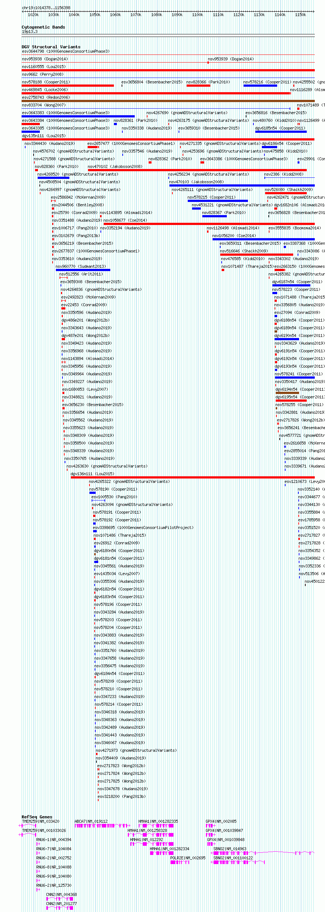Open variant esv3218200 (Pang2013b)
The width and height of the screenshot is (325, 912).
(122, 796)
